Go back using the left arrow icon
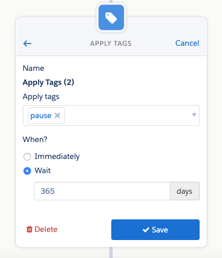Viewport: 222px width, 258px height. pyautogui.click(x=27, y=44)
